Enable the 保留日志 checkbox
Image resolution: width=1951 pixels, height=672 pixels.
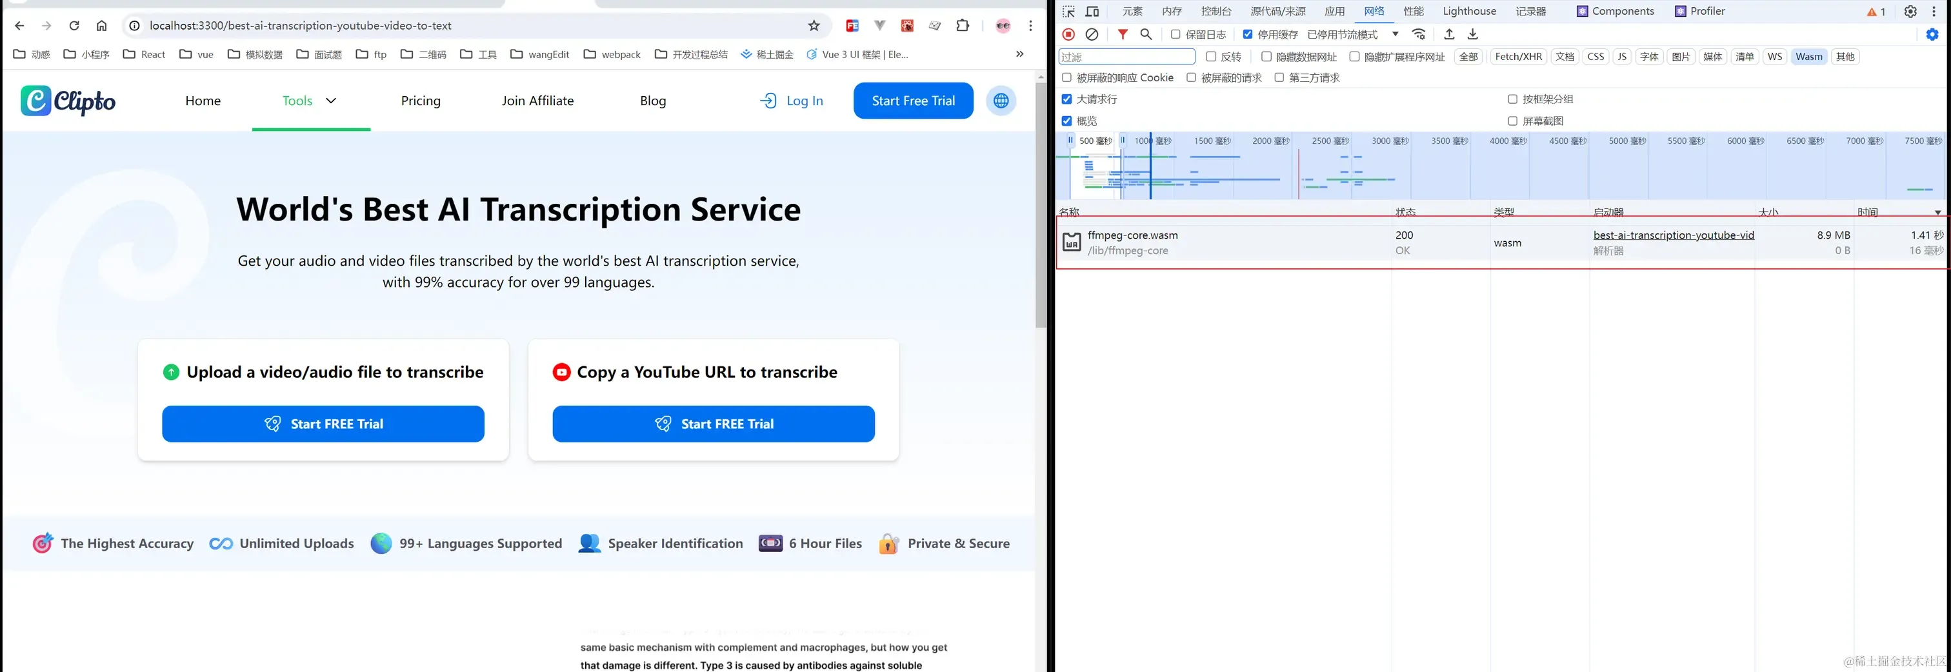click(x=1176, y=34)
